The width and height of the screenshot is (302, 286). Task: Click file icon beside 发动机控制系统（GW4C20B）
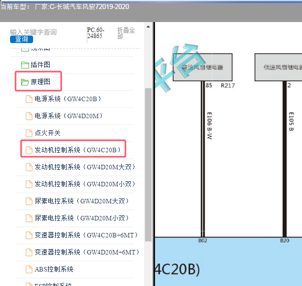tap(29, 150)
